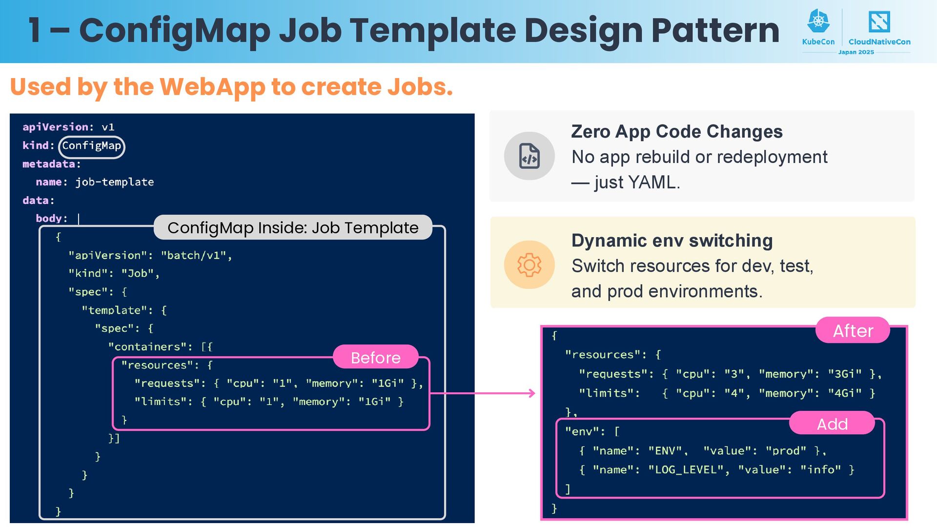Viewport: 937px width, 527px height.
Task: Click the pink After label
Action: pos(852,331)
